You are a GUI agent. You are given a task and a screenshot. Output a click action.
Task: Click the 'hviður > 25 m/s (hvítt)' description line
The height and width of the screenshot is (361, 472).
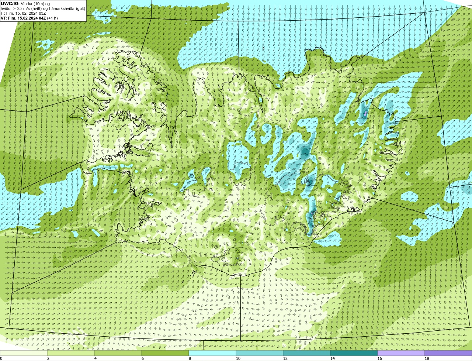point(43,8)
